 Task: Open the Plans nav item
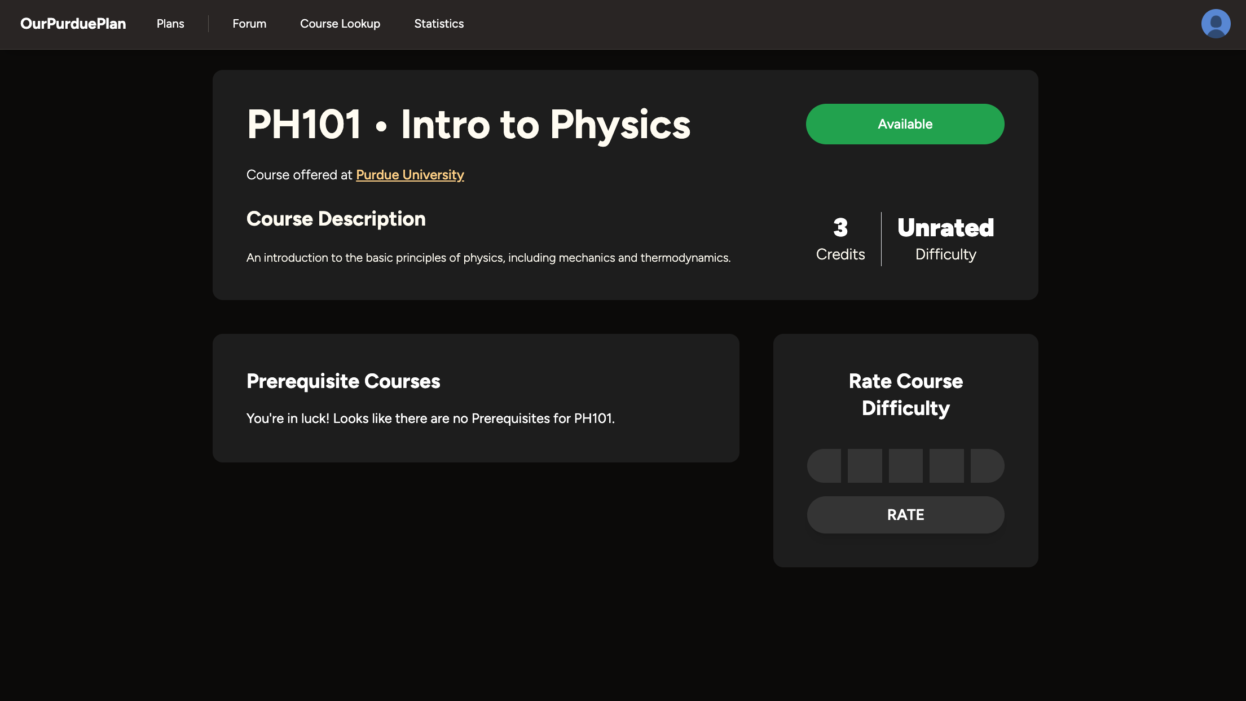[x=170, y=24]
